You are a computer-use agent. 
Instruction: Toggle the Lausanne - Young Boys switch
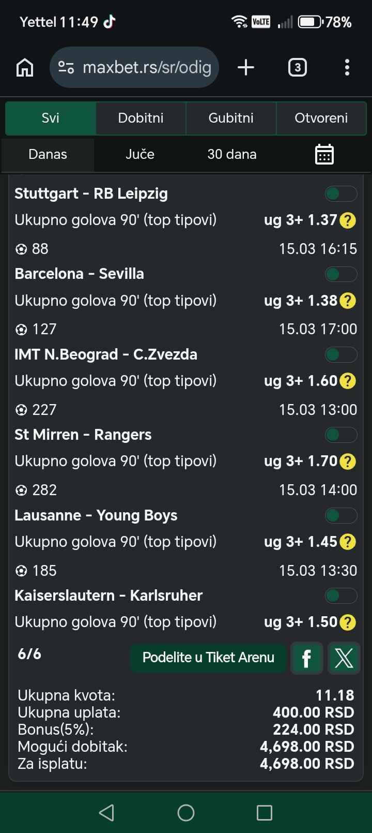coord(340,515)
